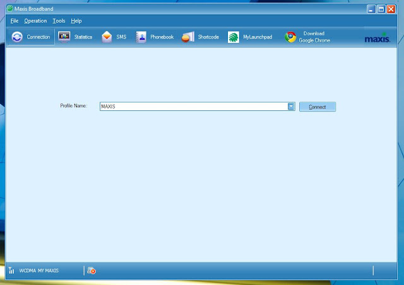404x285 pixels.
Task: Click the signal strength bars icon
Action: (11, 270)
